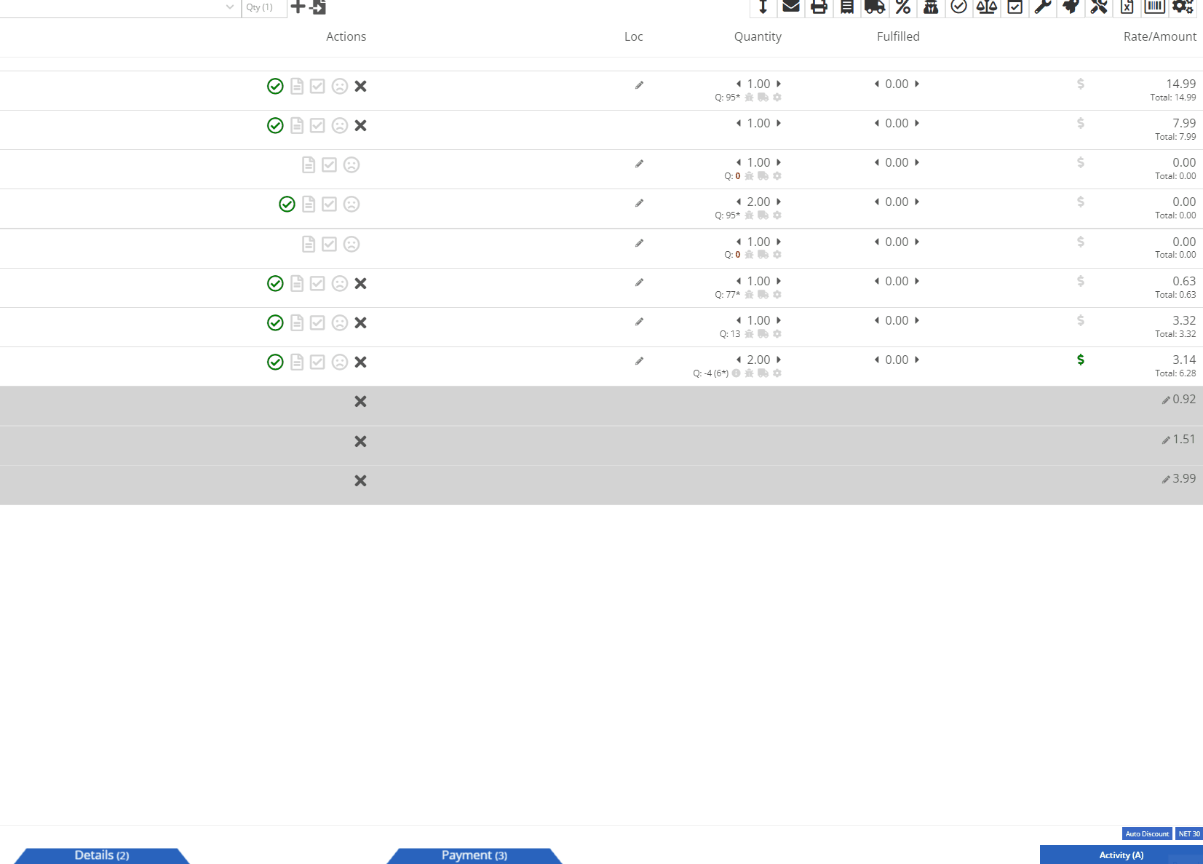Open the settings gears toolbar icon

[1183, 7]
